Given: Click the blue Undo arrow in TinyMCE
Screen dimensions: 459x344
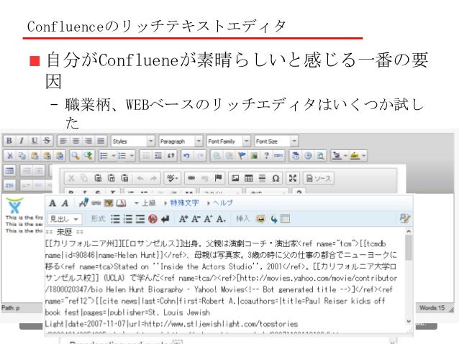Looking at the screenshot, I should tap(186, 156).
